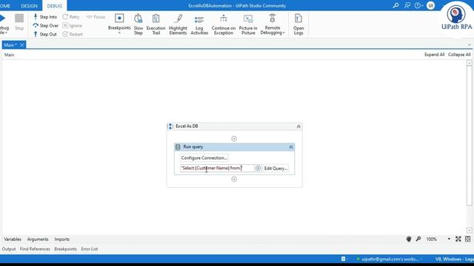Open the Output panel tab
This screenshot has width=474, height=266.
coord(9,249)
